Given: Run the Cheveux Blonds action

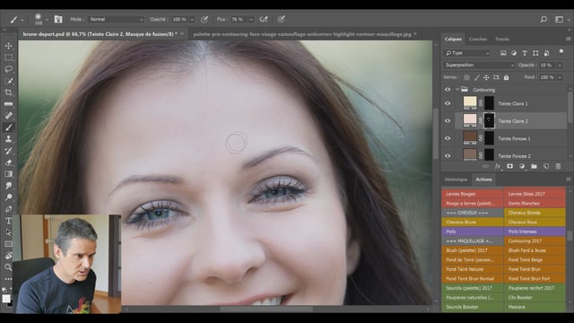Looking at the screenshot, I should tap(535, 213).
